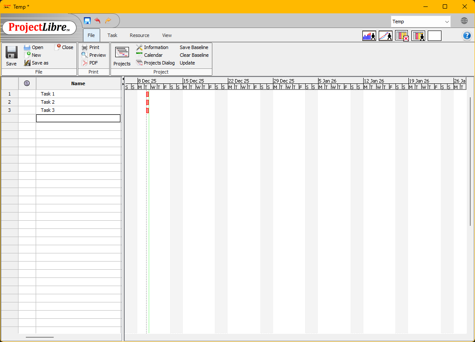This screenshot has width=475, height=342.
Task: Expand the Temp project dropdown
Action: [x=447, y=22]
